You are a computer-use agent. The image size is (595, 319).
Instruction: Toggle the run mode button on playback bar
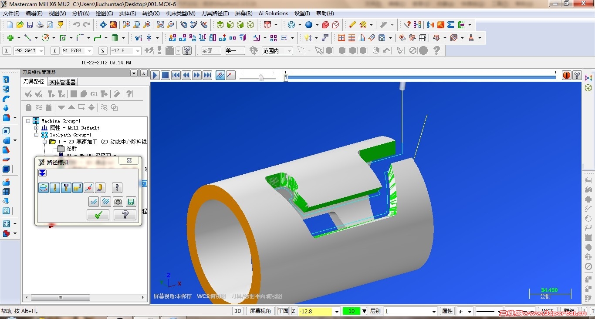tap(231, 75)
